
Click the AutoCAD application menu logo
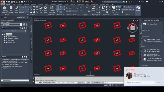point(3,3)
